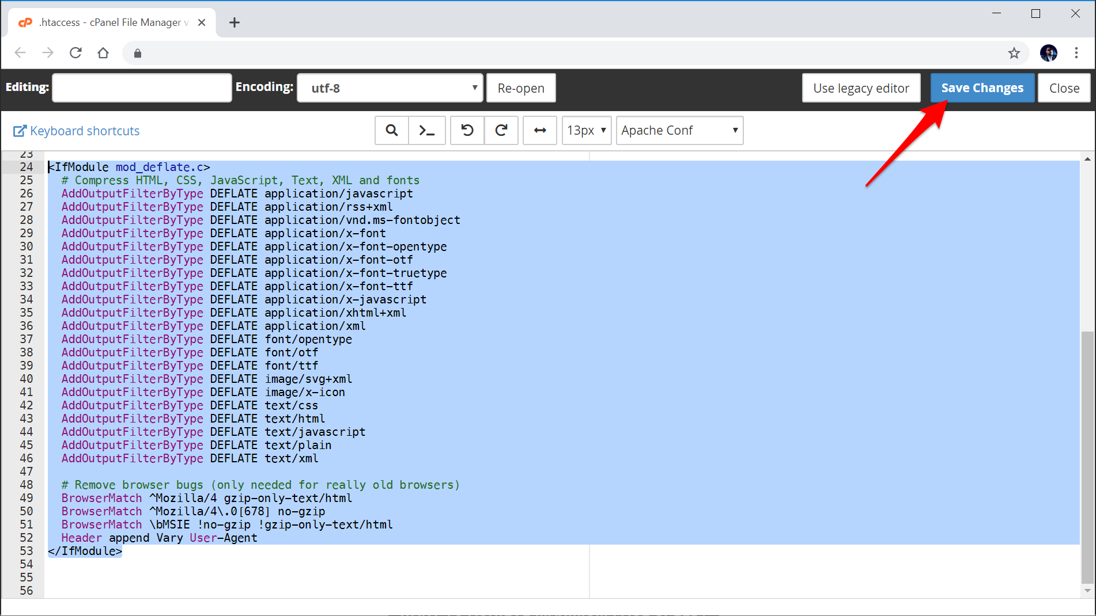Open the go-to-line command prompt icon
The image size is (1096, 616).
427,131
